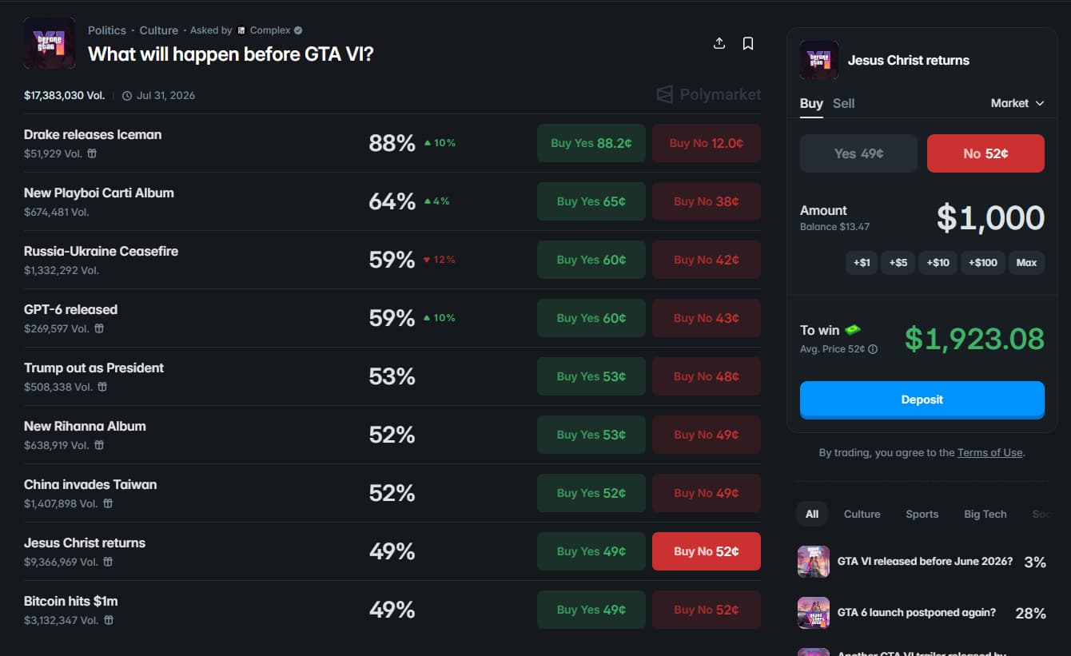Viewport: 1071px width, 656px height.
Task: Open the Market order type dropdown
Action: pyautogui.click(x=1017, y=103)
